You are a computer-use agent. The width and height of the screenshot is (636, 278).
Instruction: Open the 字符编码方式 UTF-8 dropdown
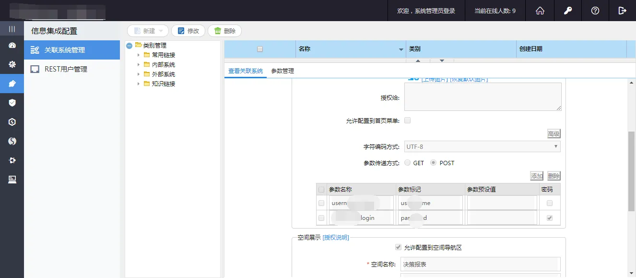[483, 146]
